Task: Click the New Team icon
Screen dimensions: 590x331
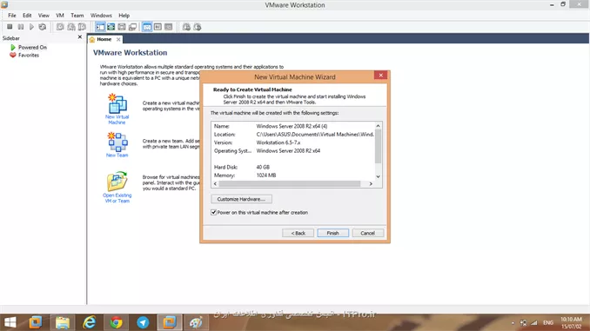Action: (117, 142)
